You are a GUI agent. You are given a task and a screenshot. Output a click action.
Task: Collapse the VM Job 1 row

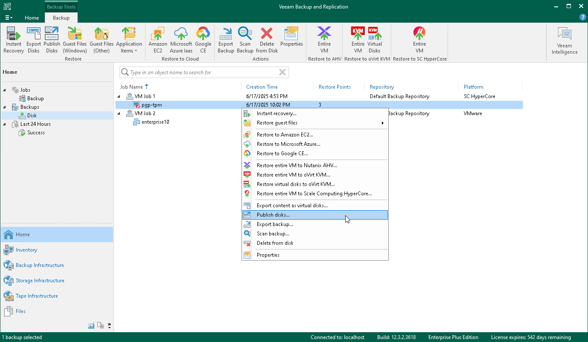(x=119, y=96)
